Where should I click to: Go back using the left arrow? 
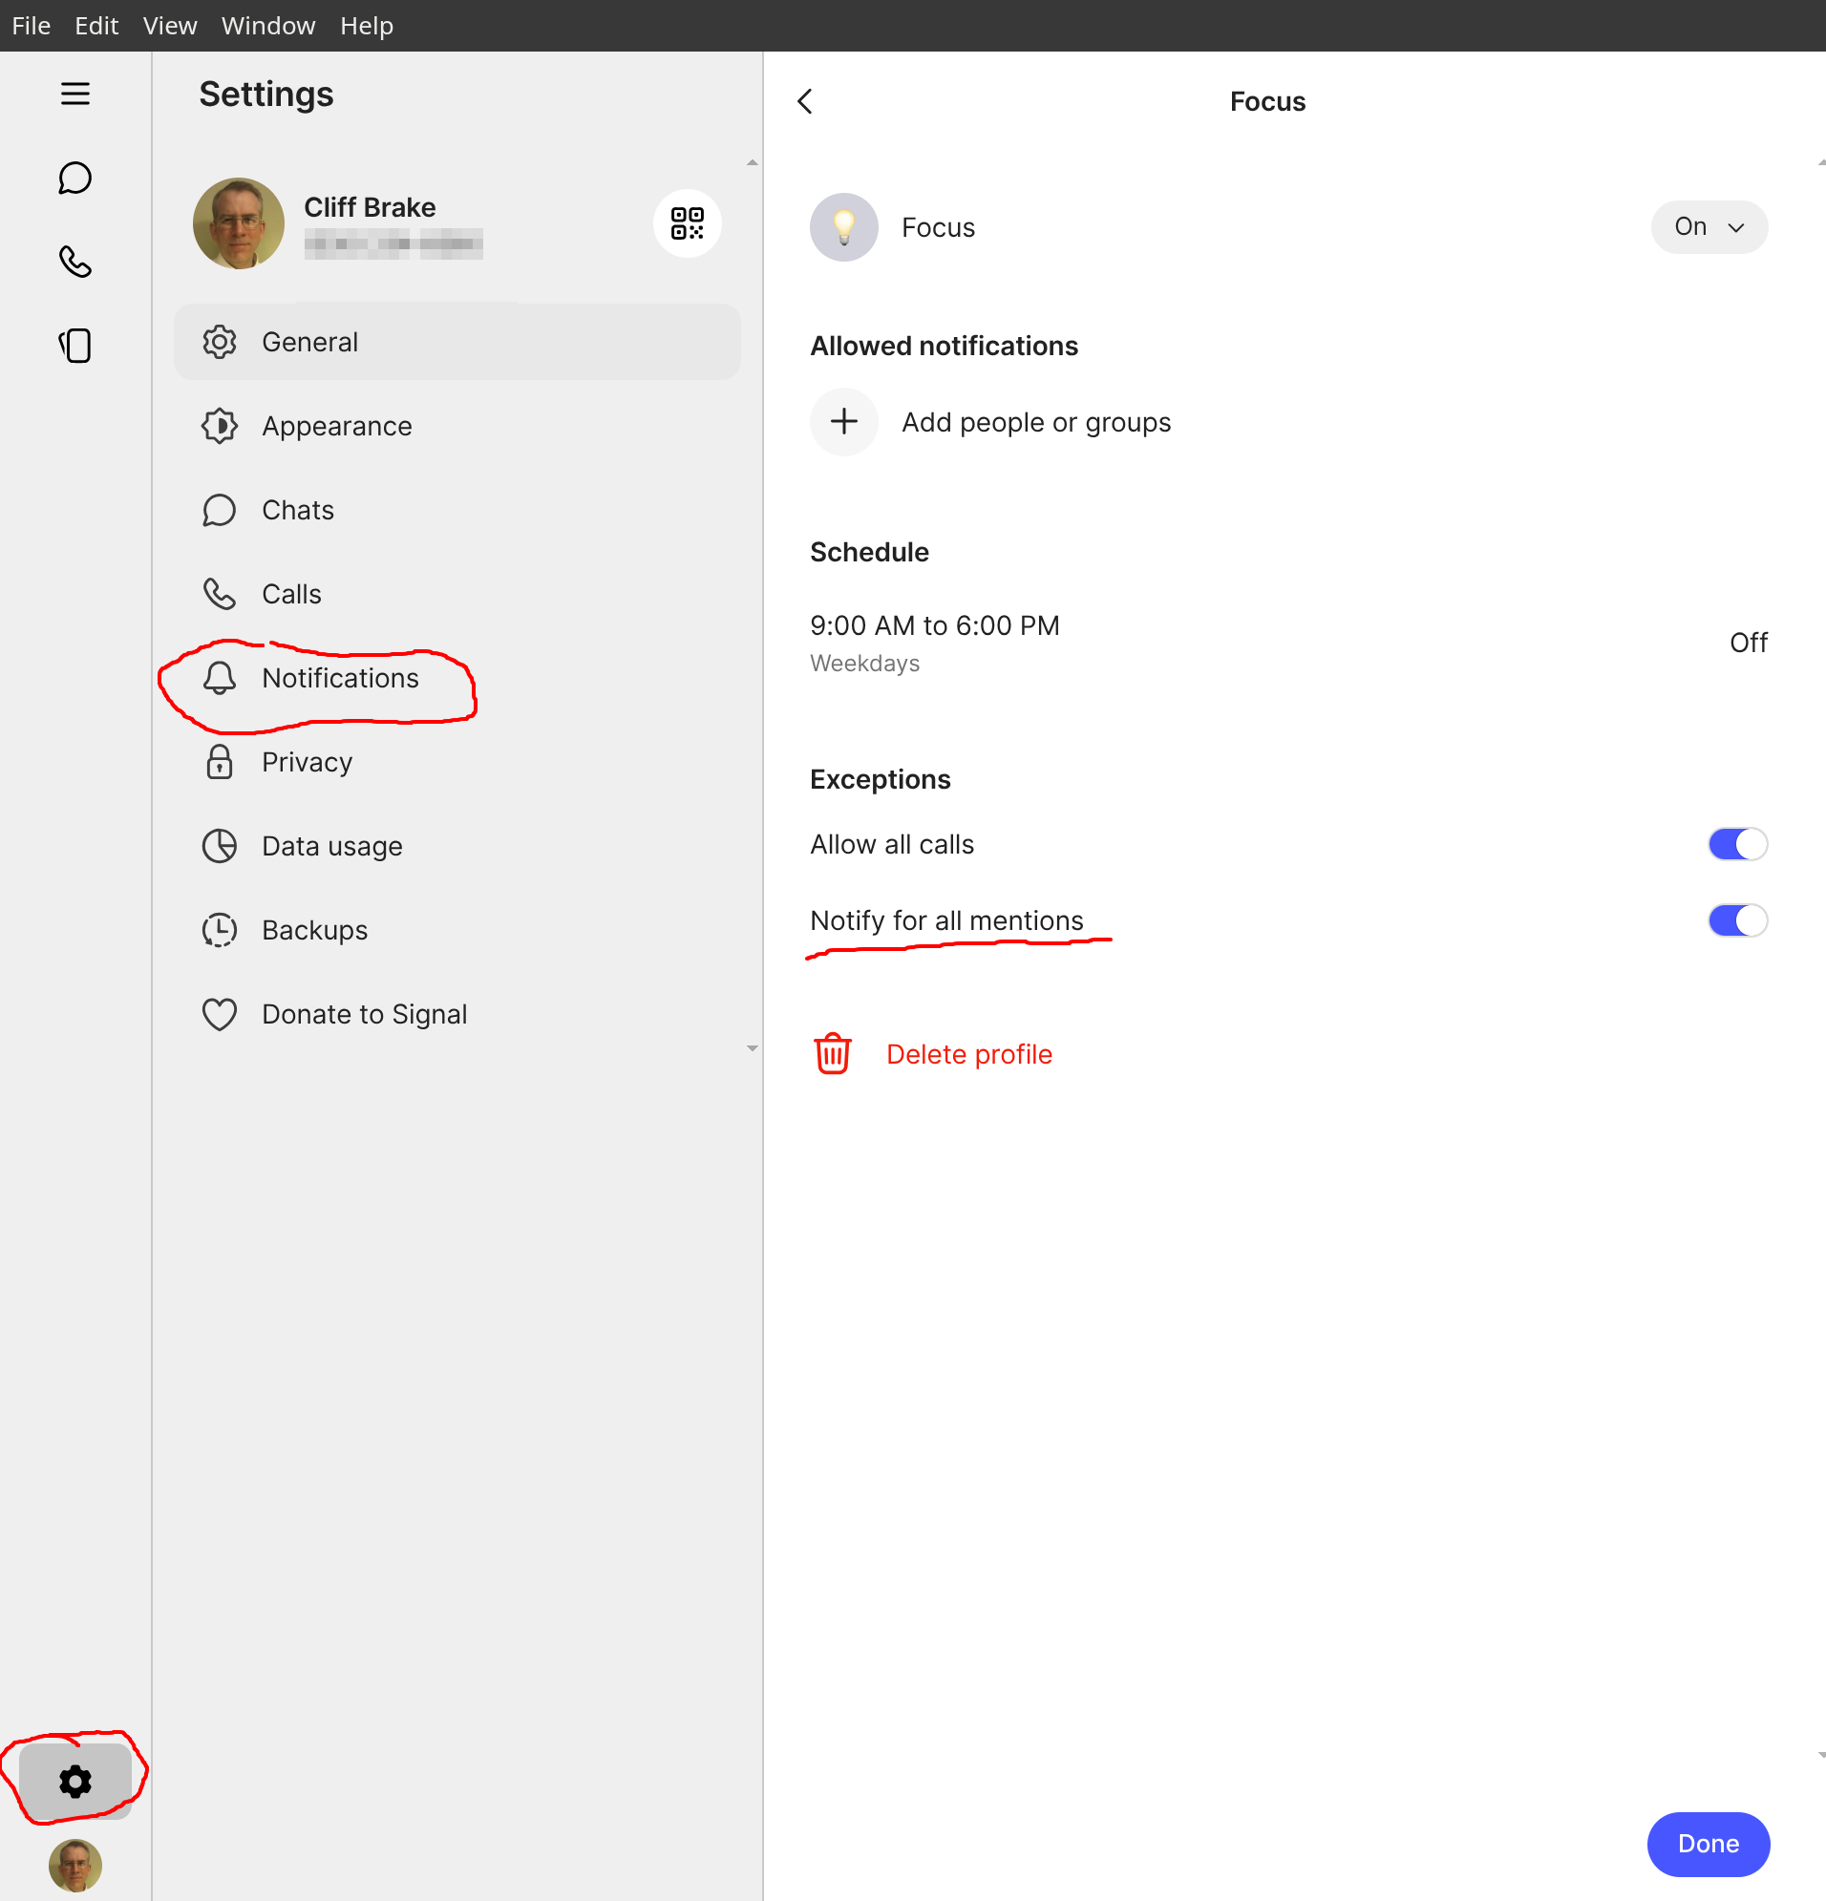click(x=805, y=102)
